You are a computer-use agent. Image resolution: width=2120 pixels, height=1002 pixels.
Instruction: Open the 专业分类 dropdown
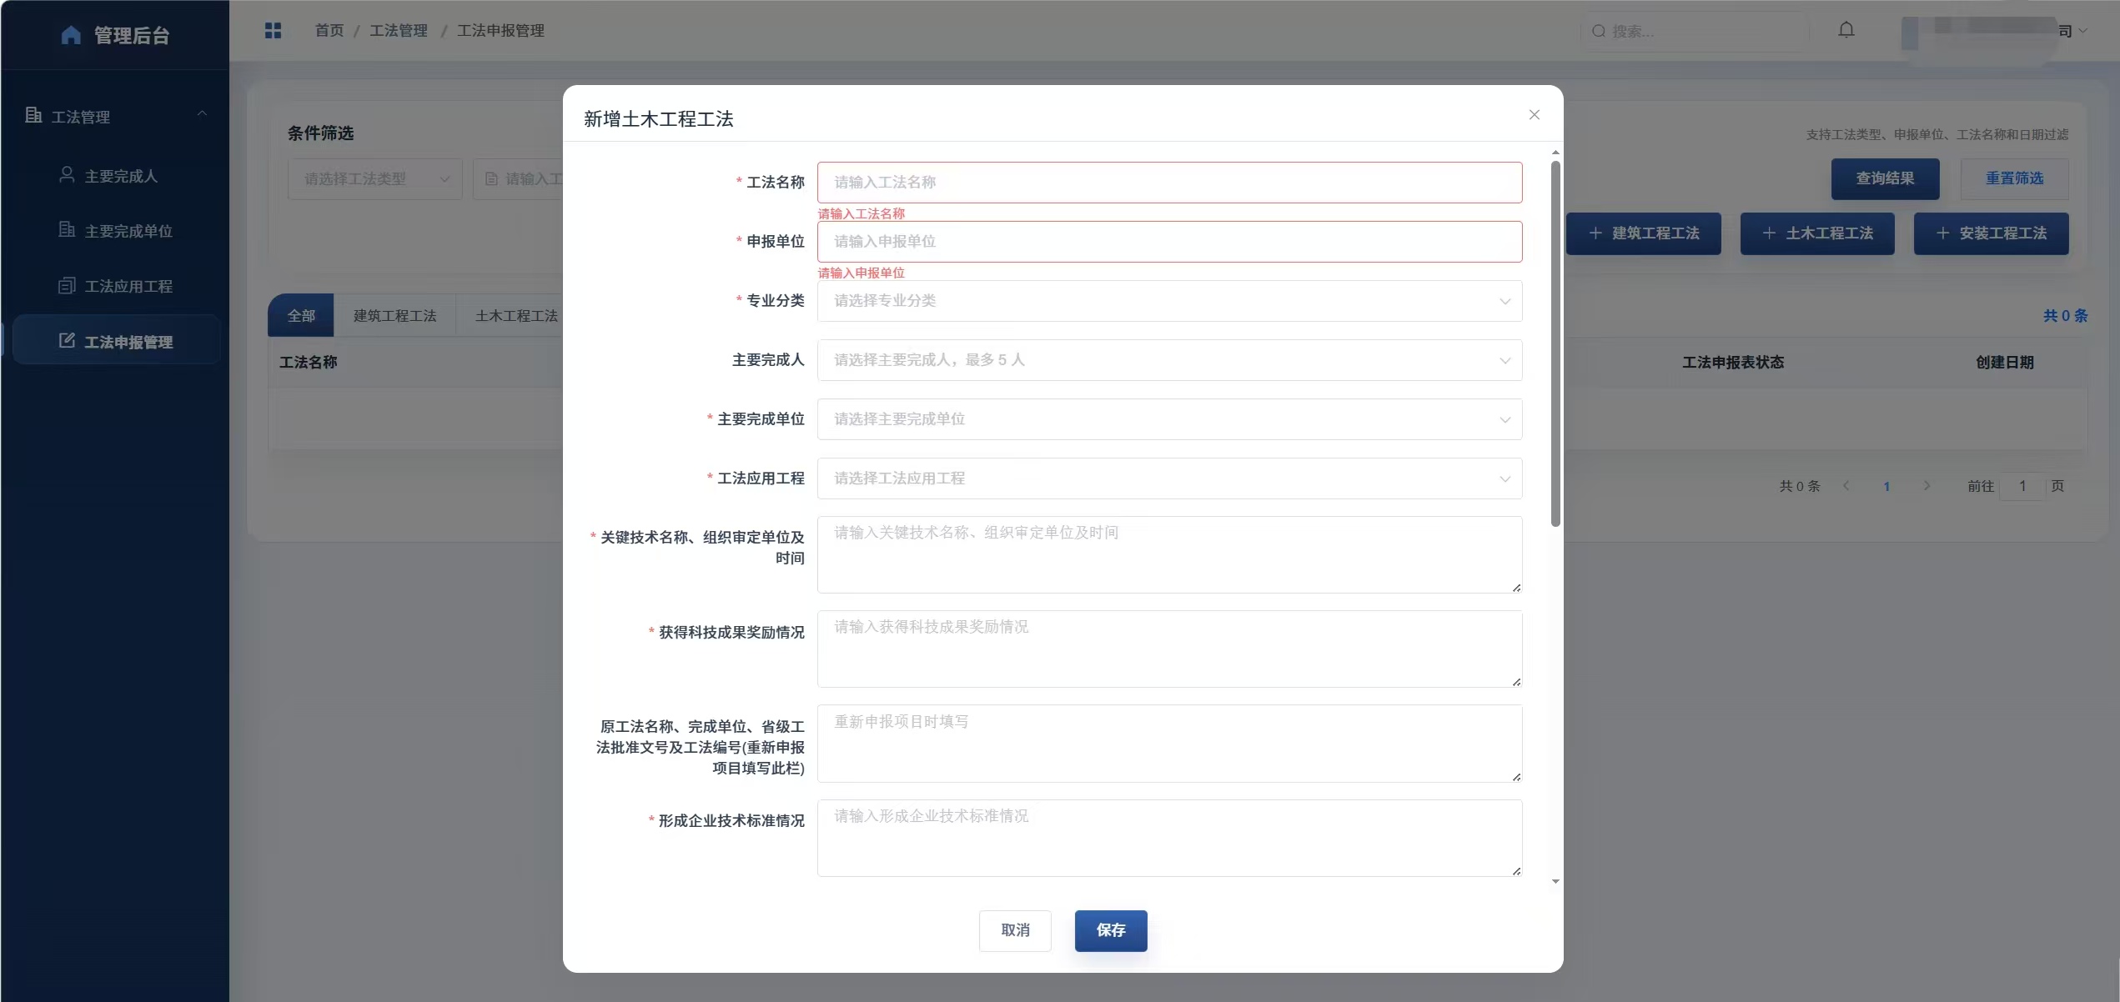[x=1169, y=301]
